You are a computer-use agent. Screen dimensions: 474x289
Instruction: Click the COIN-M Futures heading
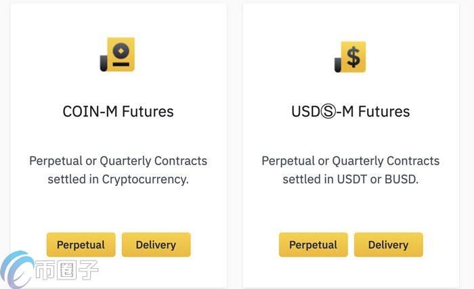tap(118, 111)
